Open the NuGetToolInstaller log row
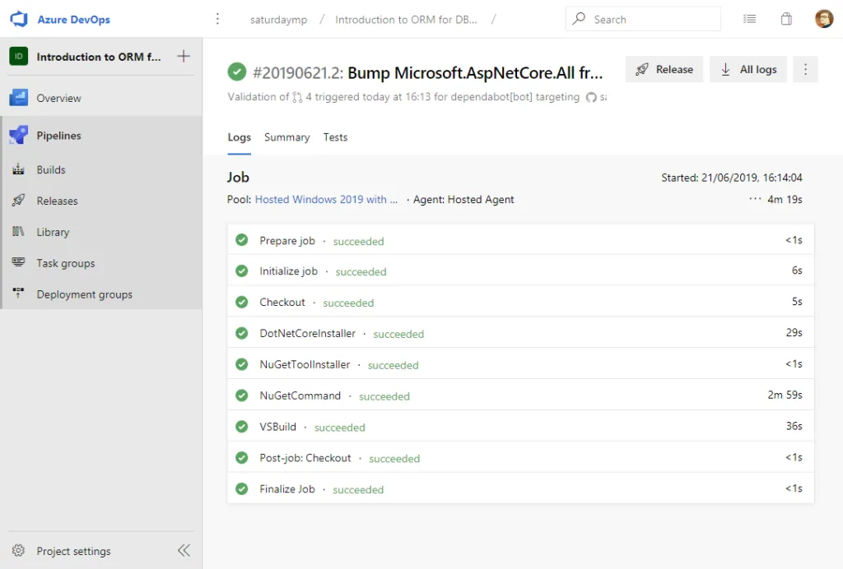 [520, 364]
